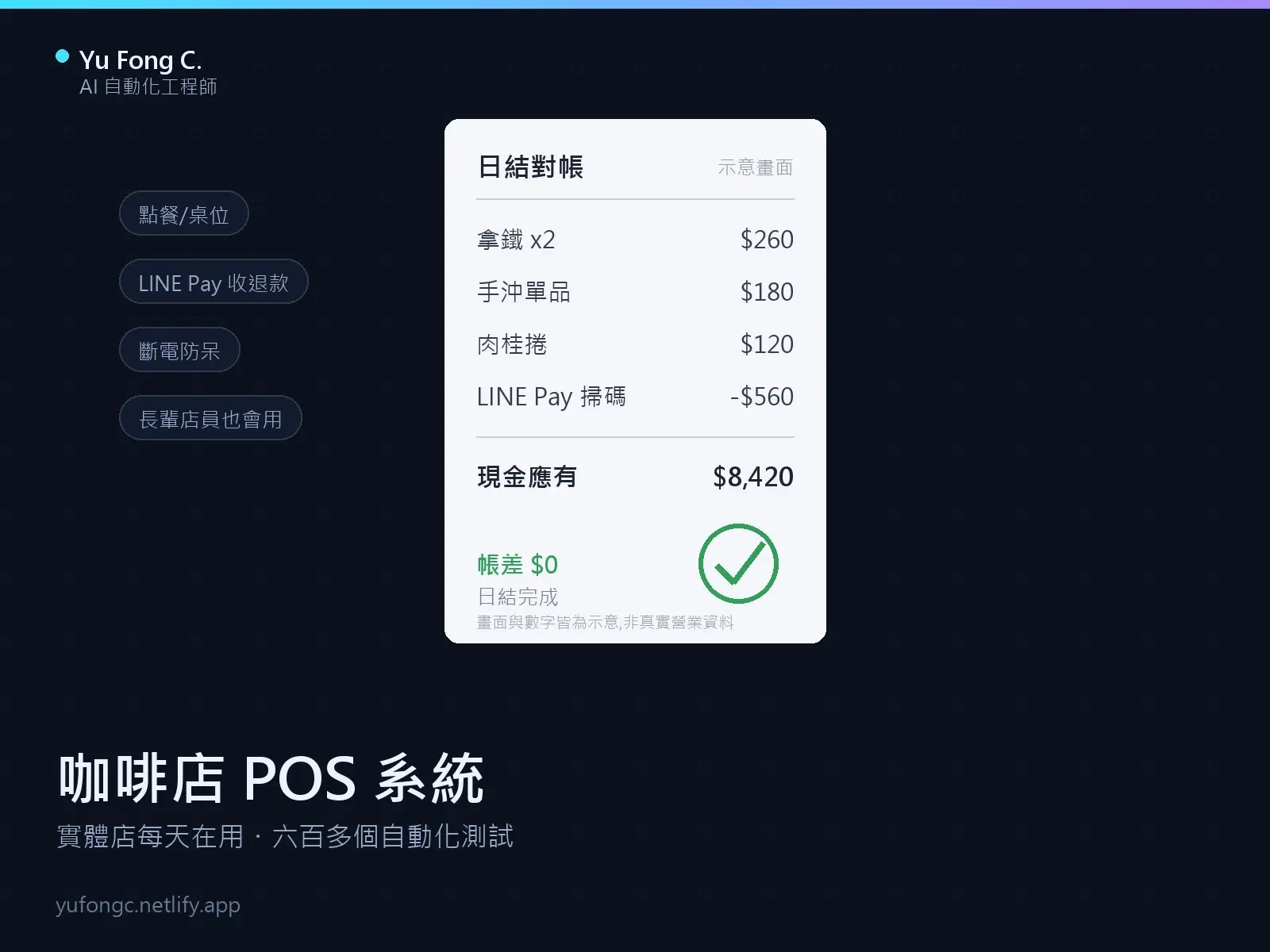This screenshot has height=952, width=1270.
Task: Click the 斷電防呆 pill tag
Action: 179,350
